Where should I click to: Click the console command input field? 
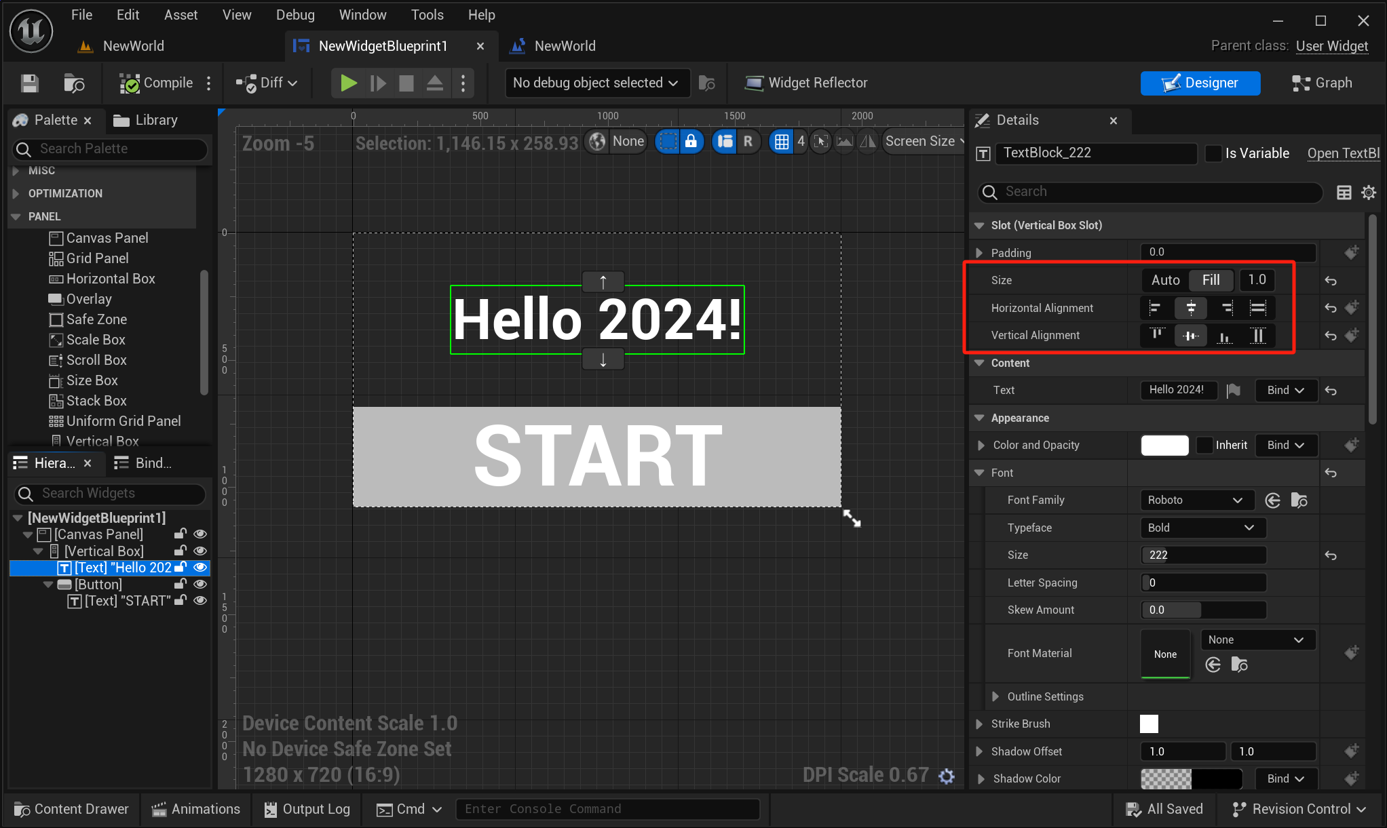[608, 809]
